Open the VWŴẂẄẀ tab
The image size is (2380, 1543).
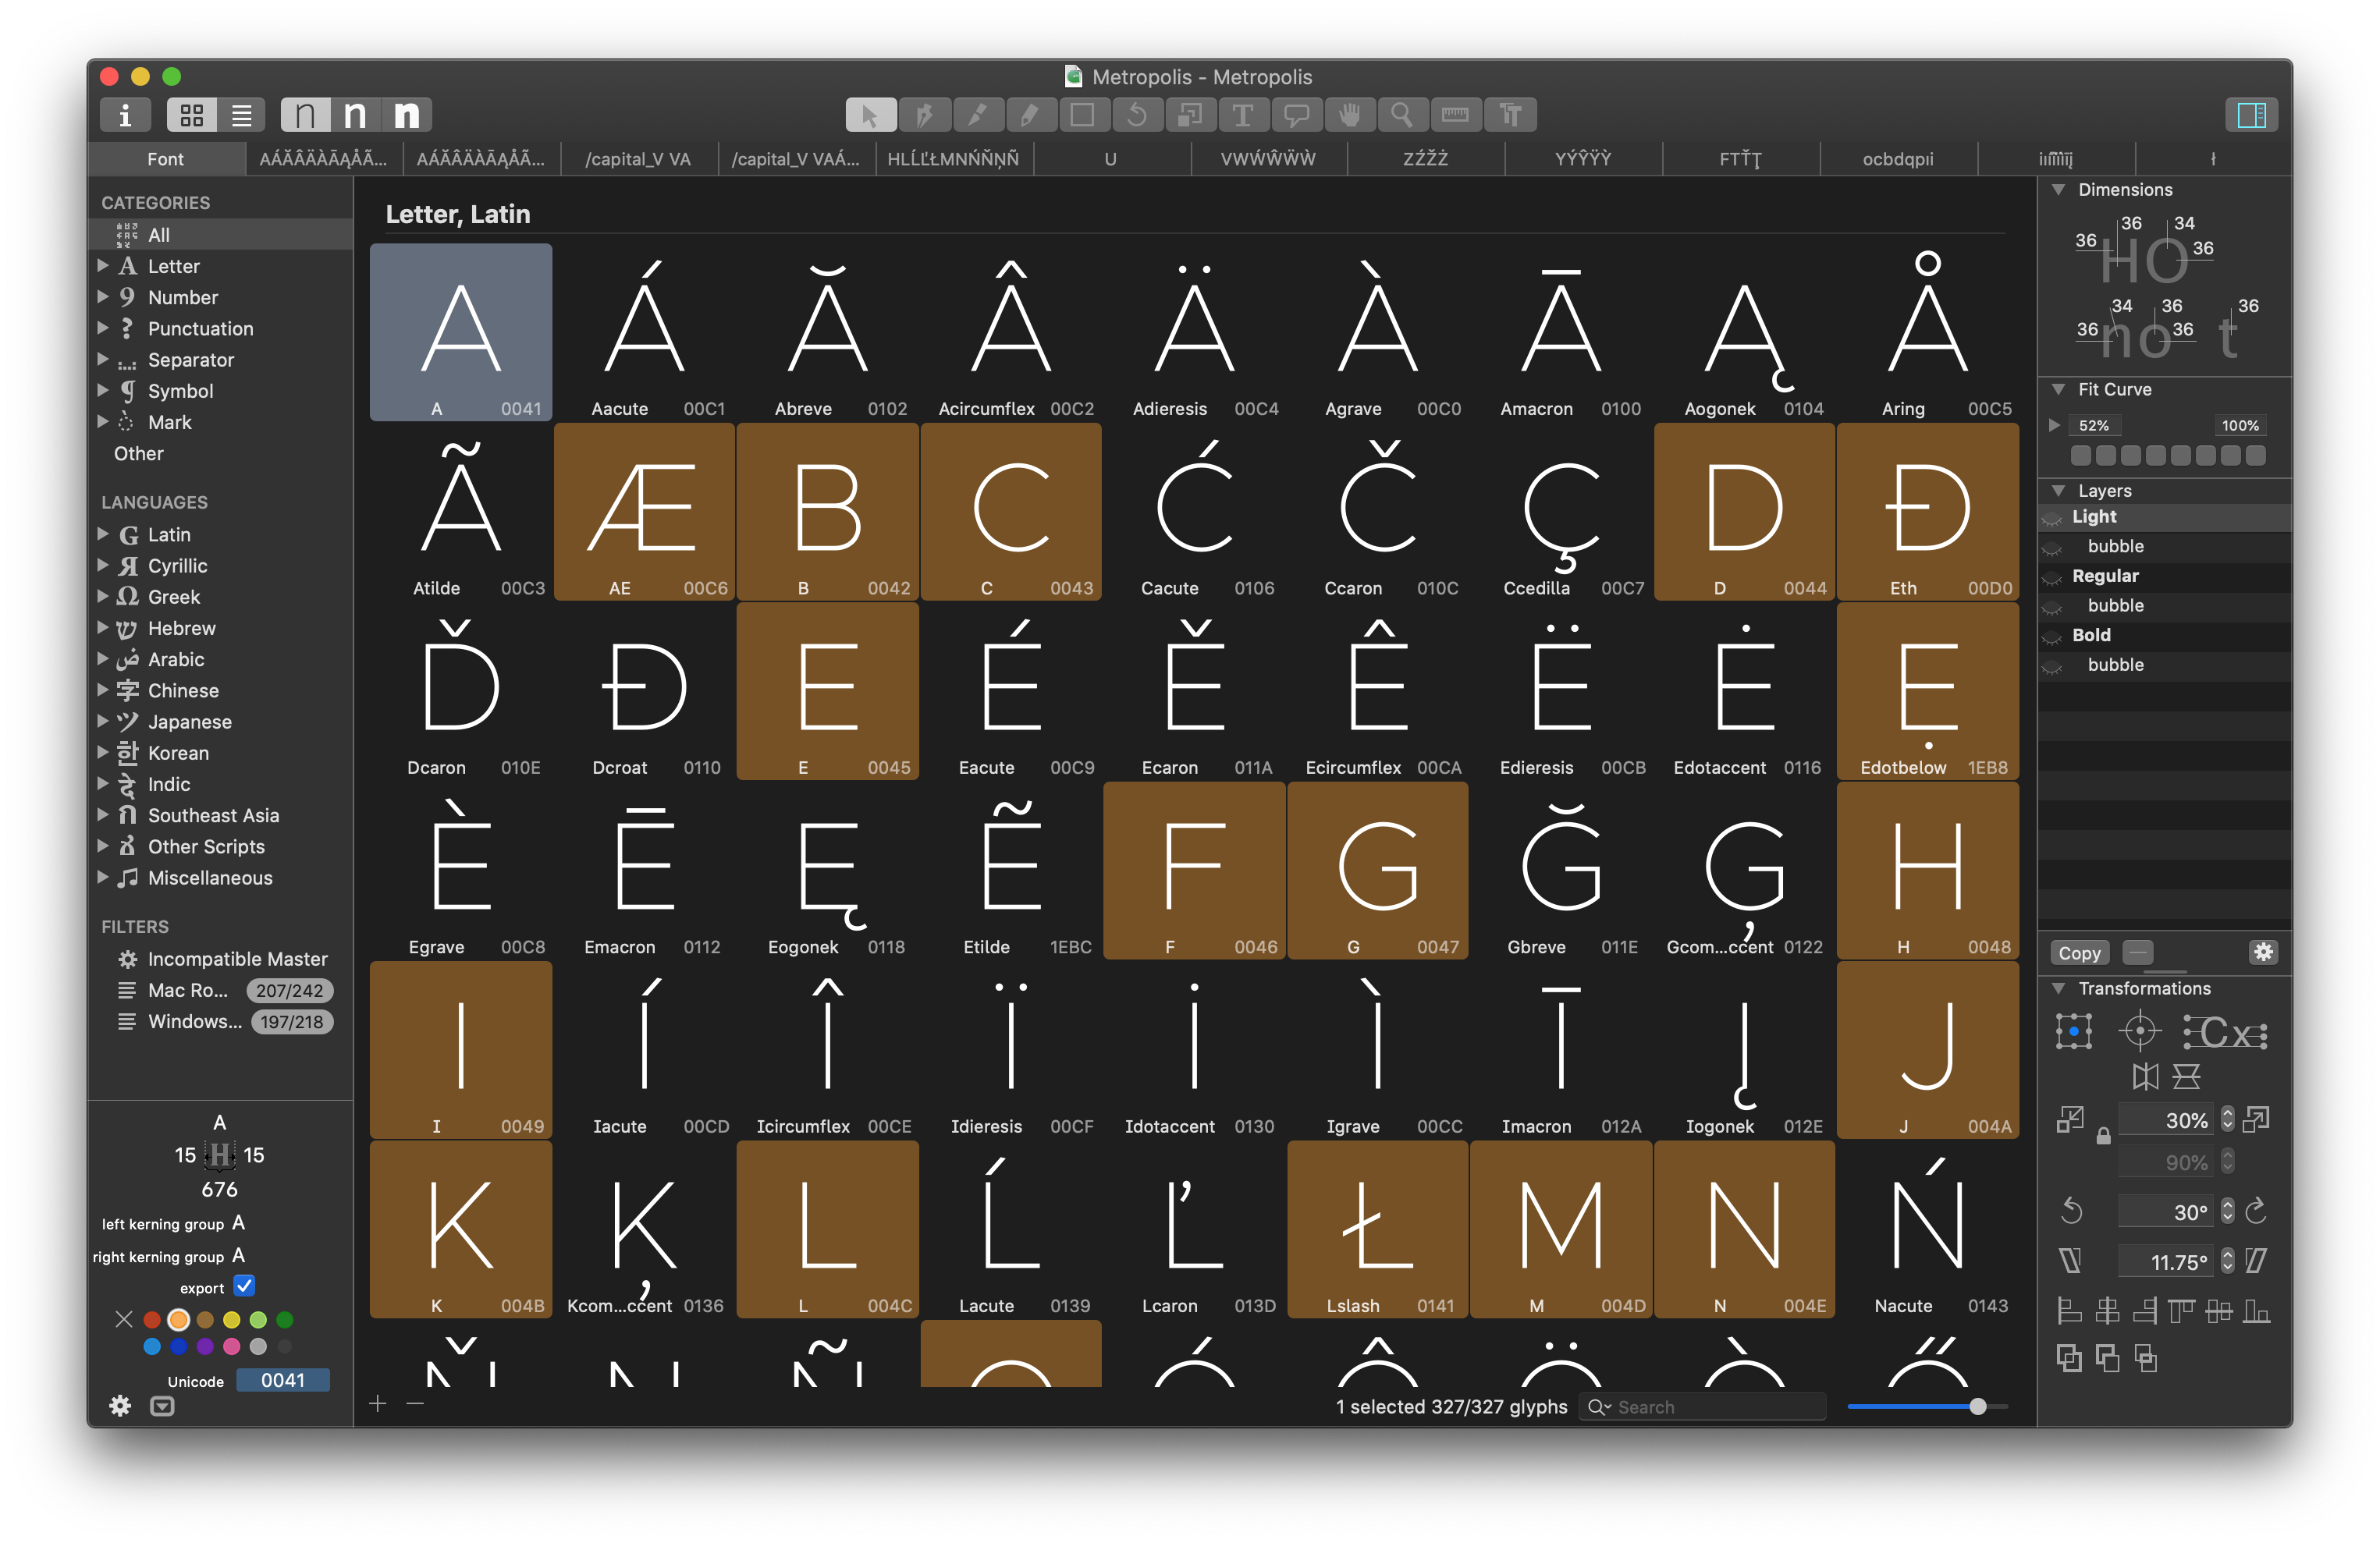[1268, 159]
